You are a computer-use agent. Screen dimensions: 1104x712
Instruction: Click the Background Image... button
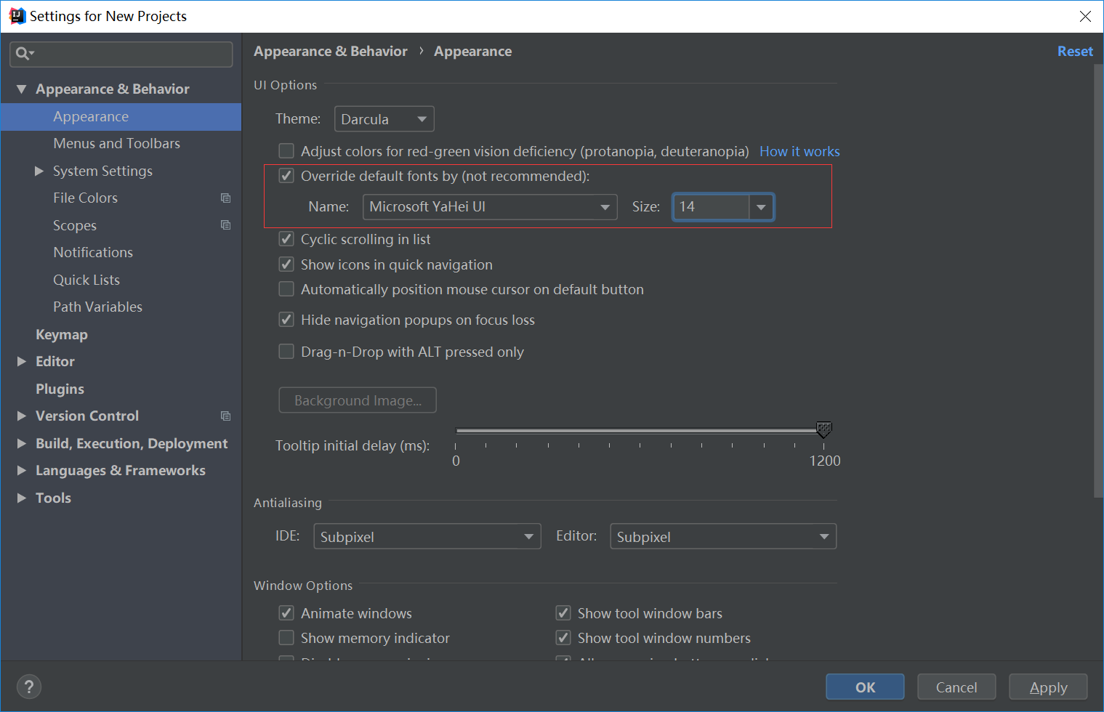point(358,400)
